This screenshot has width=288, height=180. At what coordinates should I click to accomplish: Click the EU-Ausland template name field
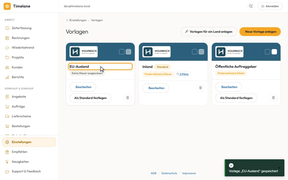tap(100, 67)
